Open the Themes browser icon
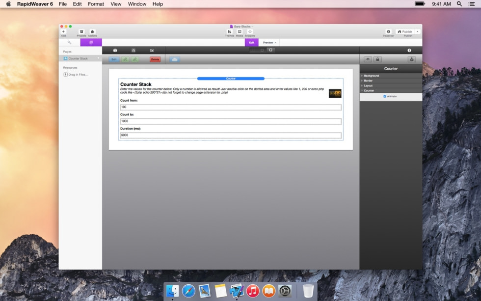 [230, 31]
